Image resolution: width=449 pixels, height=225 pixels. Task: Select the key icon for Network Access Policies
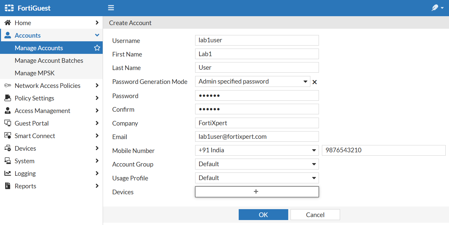coord(8,85)
